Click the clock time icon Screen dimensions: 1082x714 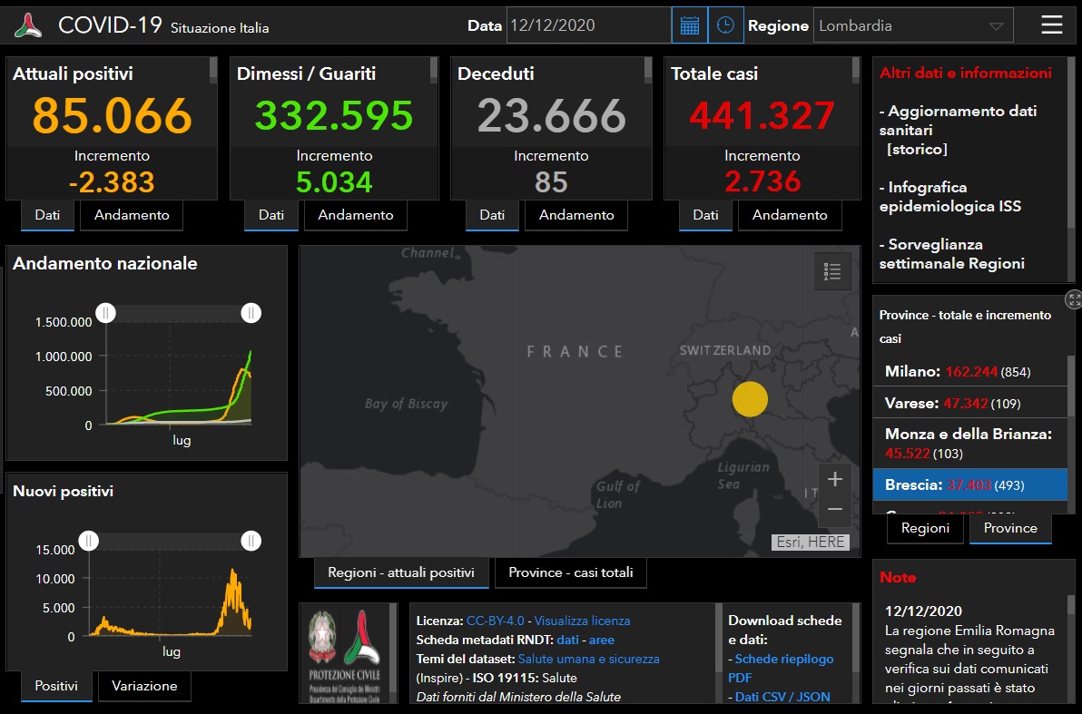pyautogui.click(x=725, y=25)
